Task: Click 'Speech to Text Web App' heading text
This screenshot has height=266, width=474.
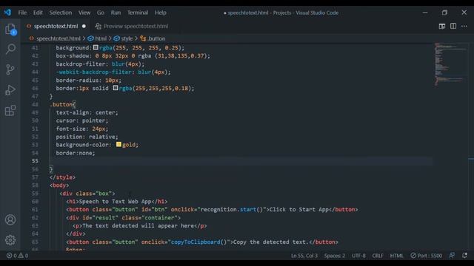Action: [x=116, y=202]
